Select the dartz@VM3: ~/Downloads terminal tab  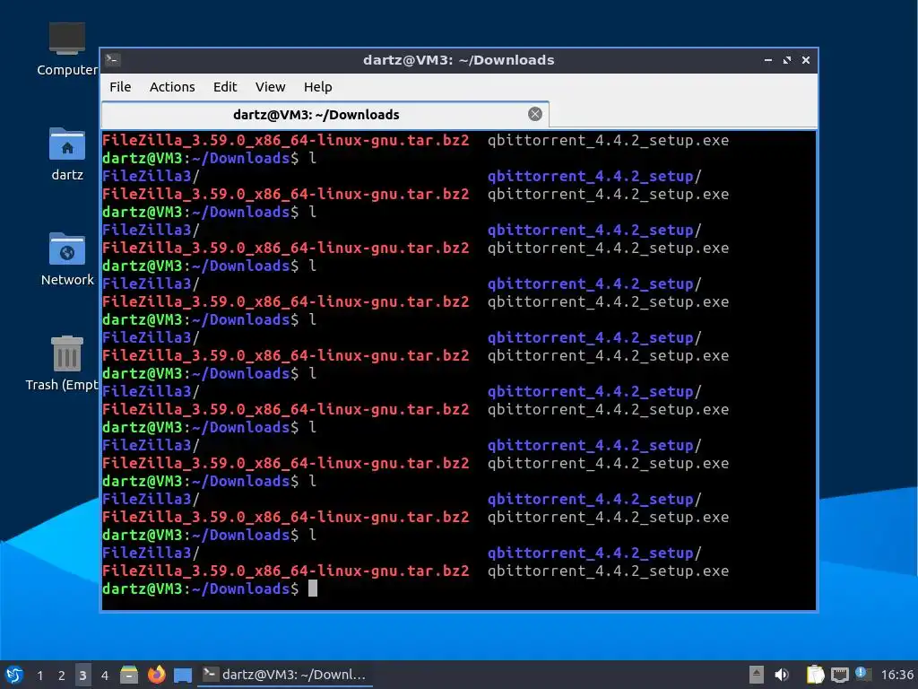(x=325, y=114)
